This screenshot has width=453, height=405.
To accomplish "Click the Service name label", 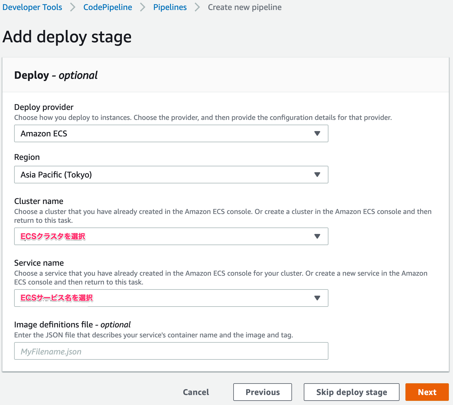I will pos(39,263).
